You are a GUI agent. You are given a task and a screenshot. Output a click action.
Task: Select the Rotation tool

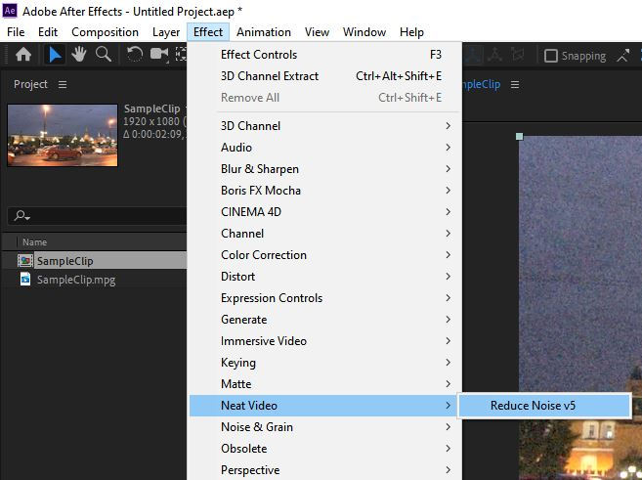[135, 56]
